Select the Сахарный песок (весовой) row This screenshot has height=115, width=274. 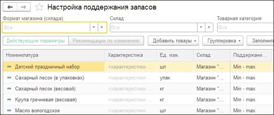coord(45,89)
